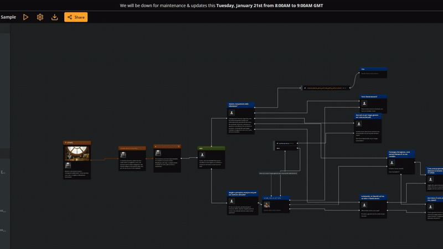Select the small blue element without an avatar

[x=373, y=72]
